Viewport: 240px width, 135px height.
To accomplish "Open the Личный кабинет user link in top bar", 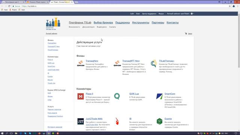I will coord(178,13).
